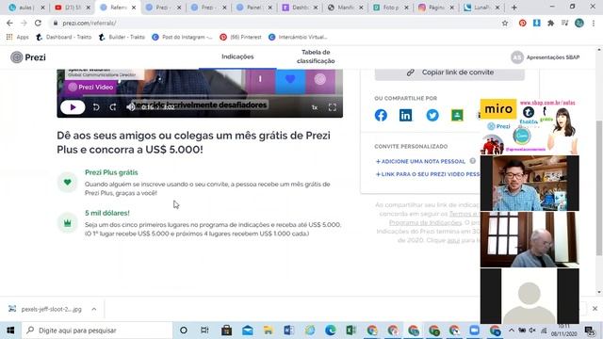The height and width of the screenshot is (339, 603).
Task: Reload the Prezi page
Action: (x=38, y=23)
